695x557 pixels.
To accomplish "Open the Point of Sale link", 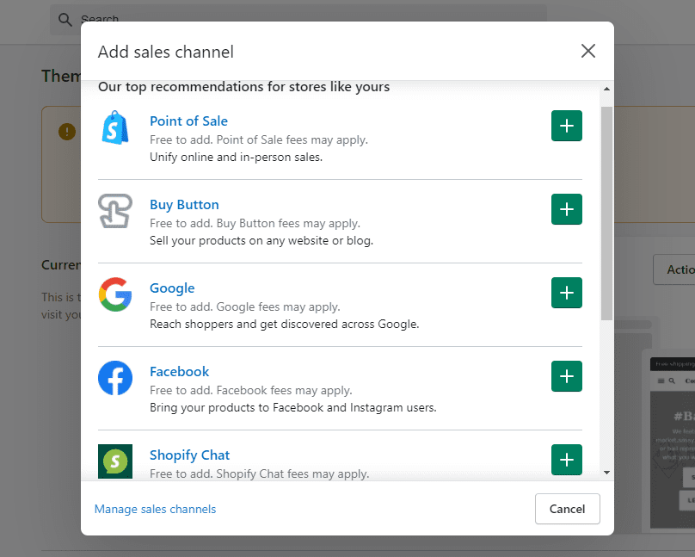I will (x=188, y=121).
